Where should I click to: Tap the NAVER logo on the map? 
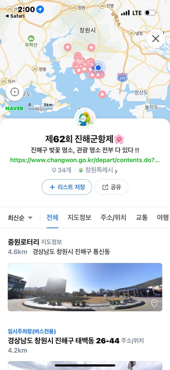pyautogui.click(x=14, y=109)
